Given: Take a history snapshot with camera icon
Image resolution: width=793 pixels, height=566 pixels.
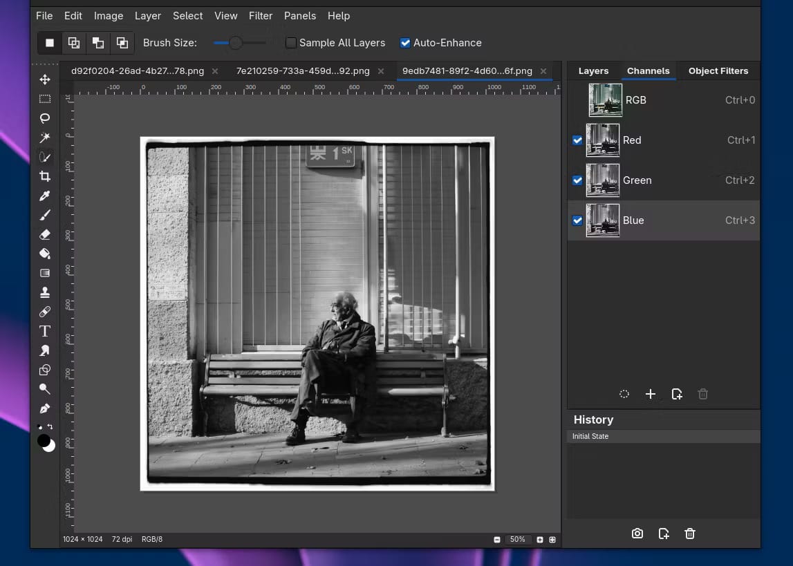Looking at the screenshot, I should pos(637,534).
